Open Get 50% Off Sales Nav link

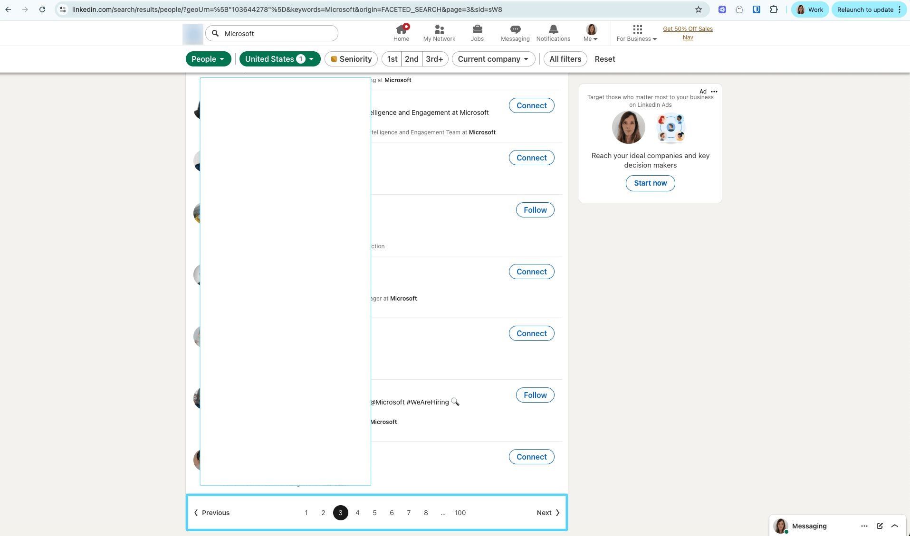click(x=688, y=33)
